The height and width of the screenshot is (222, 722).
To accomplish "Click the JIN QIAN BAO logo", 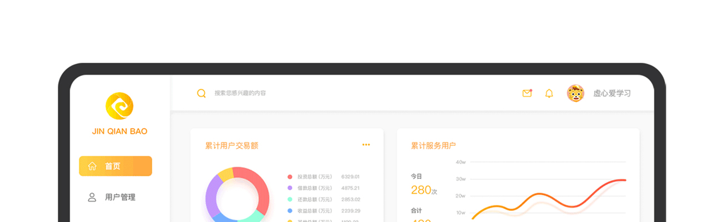I will (x=119, y=106).
